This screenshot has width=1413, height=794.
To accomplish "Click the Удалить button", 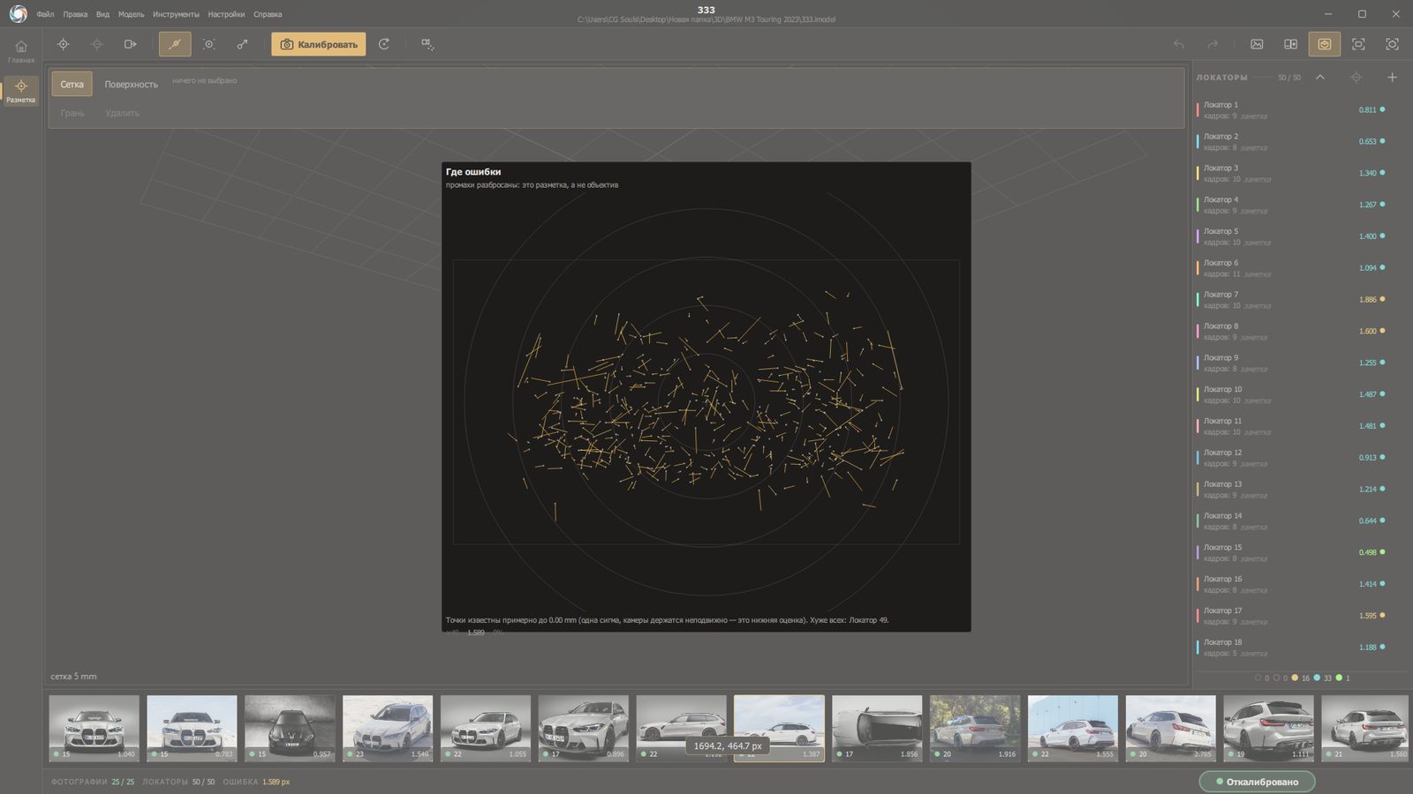I will point(122,113).
